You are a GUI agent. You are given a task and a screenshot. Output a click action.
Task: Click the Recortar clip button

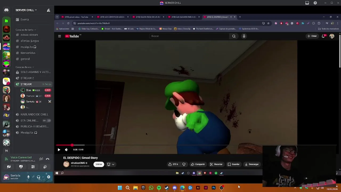click(216, 165)
